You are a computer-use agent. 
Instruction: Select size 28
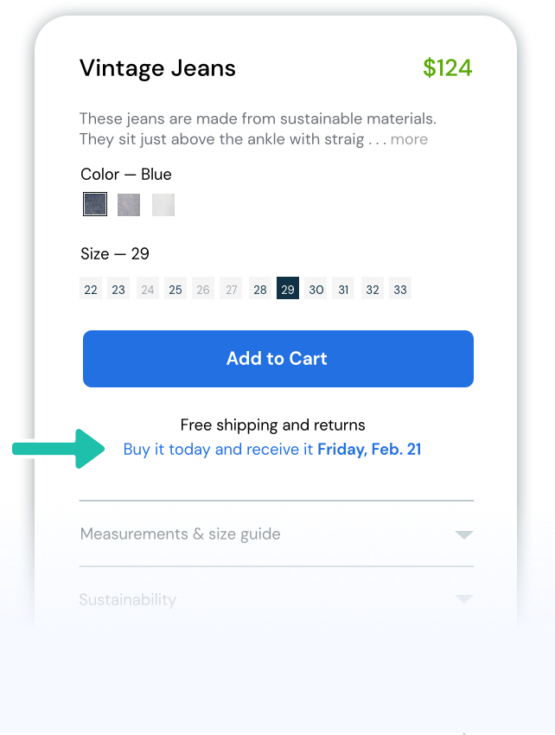(260, 289)
